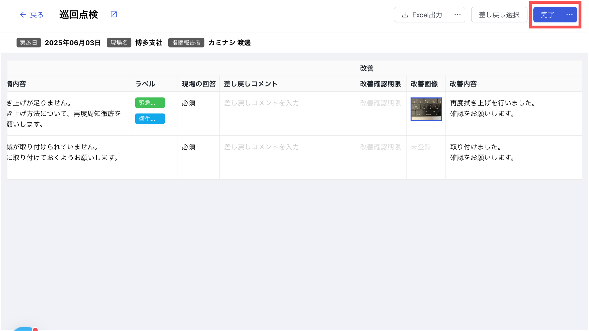Click the 差し戻し選択 button

tap(499, 15)
